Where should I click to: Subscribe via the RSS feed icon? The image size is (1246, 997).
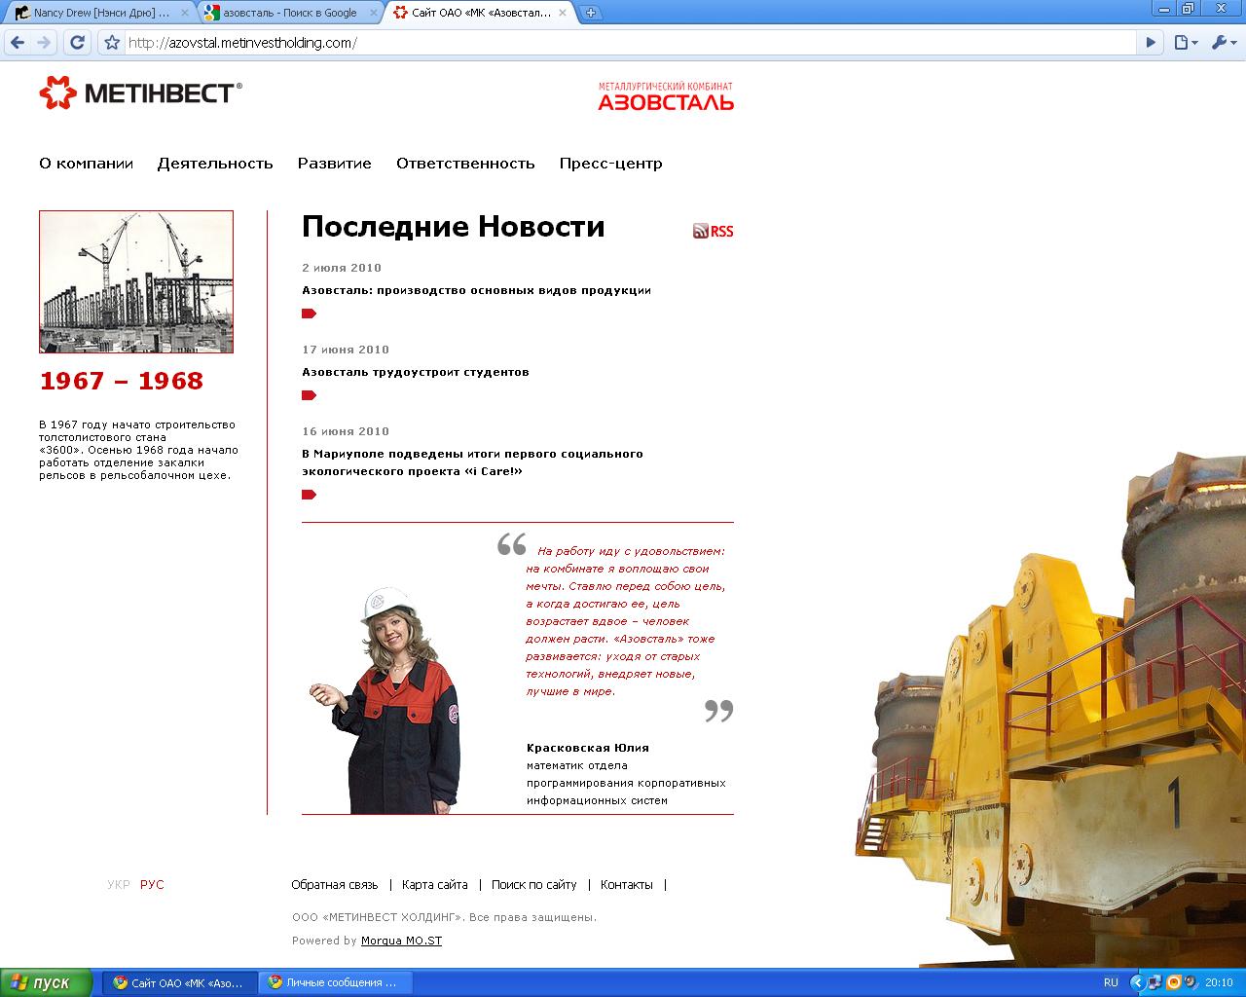pyautogui.click(x=713, y=231)
